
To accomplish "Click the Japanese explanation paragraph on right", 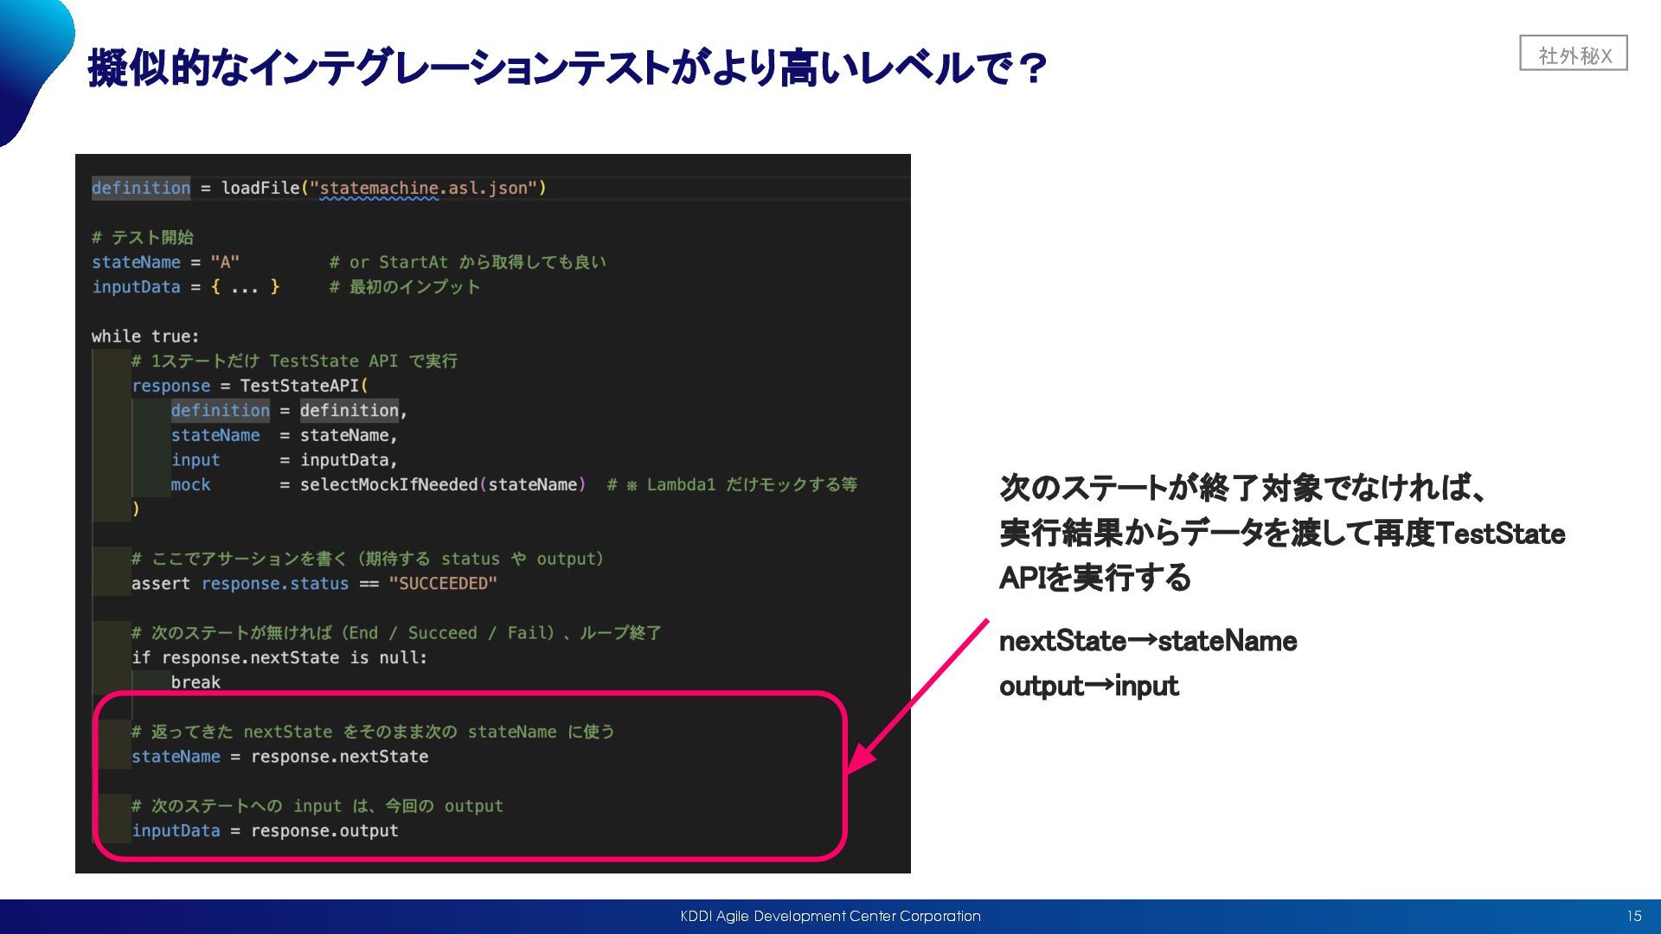I will (x=1280, y=533).
